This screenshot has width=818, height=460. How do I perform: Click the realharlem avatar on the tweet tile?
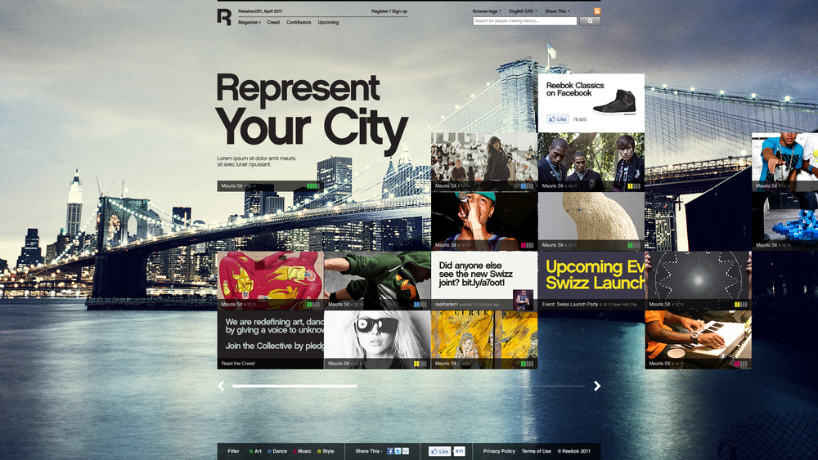(523, 300)
